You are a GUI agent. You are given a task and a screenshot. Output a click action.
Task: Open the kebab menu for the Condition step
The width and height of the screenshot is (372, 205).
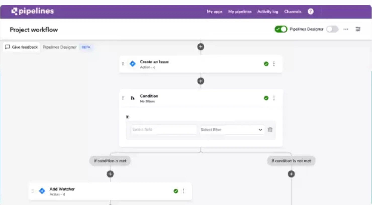[x=274, y=98]
